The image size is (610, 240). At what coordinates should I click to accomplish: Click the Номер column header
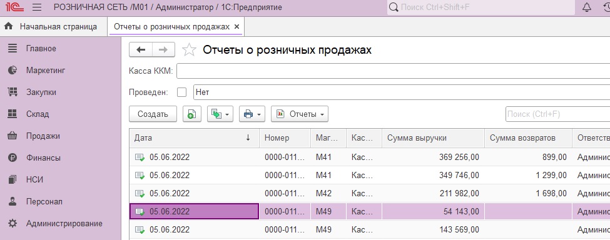285,138
